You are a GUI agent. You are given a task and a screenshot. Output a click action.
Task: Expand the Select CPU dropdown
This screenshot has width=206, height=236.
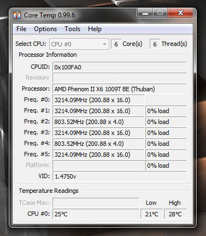point(79,44)
